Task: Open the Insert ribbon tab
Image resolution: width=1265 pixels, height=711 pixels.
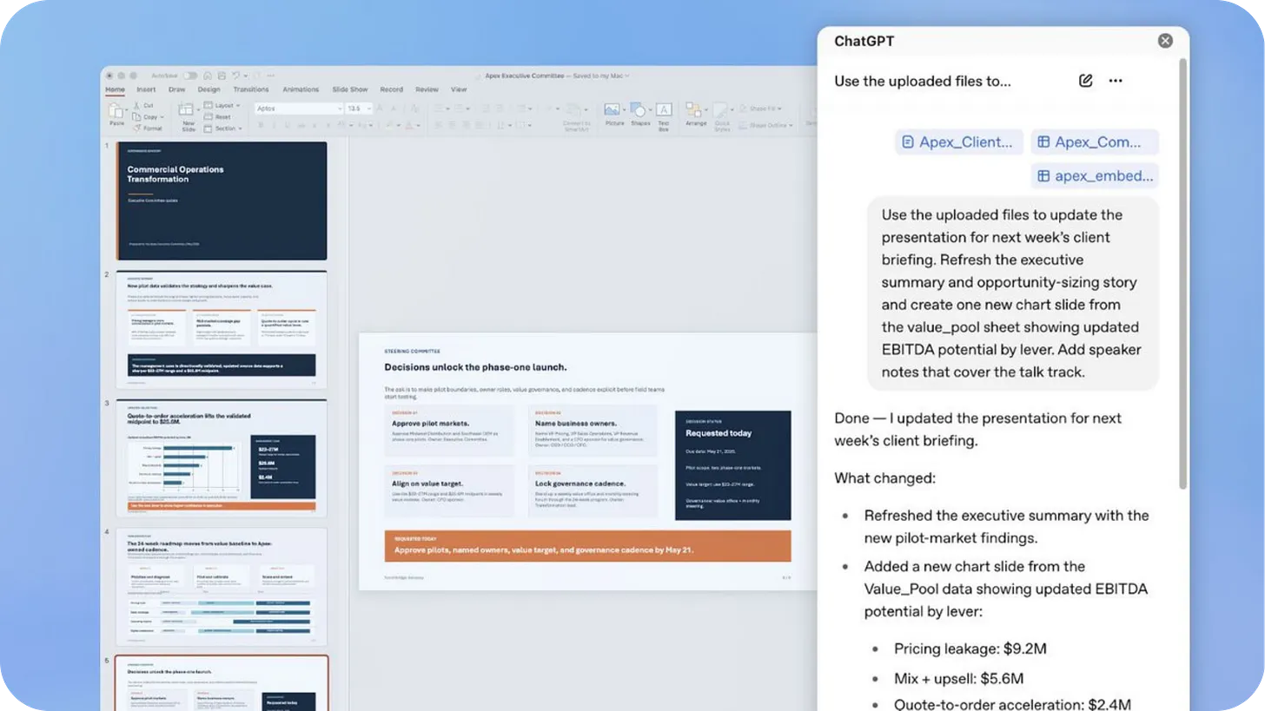Action: pyautogui.click(x=146, y=89)
